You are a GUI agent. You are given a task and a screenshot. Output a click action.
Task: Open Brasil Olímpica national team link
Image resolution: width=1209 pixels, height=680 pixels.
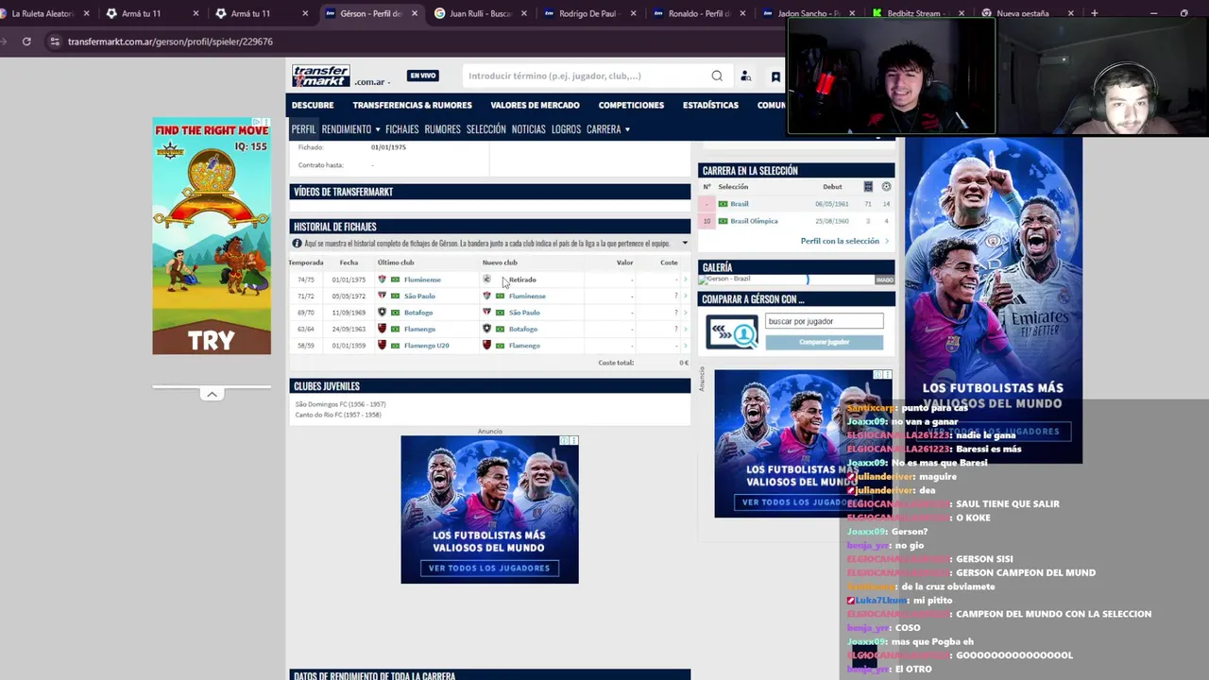(754, 221)
